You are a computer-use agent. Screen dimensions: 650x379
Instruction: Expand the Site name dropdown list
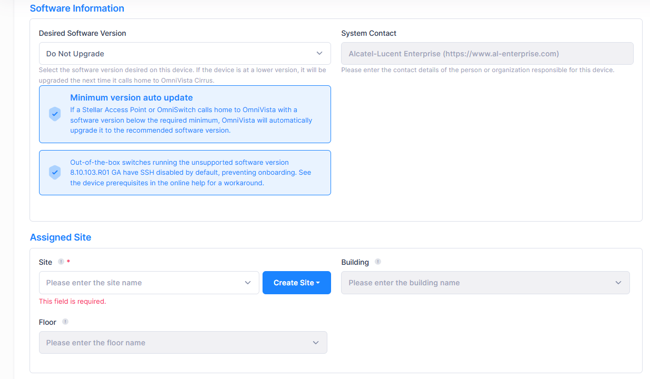[149, 283]
